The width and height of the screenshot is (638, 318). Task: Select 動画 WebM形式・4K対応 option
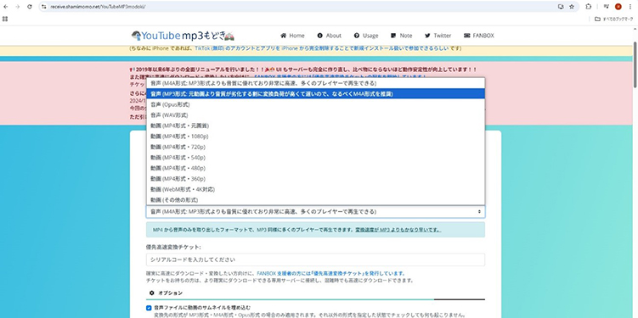pos(316,189)
